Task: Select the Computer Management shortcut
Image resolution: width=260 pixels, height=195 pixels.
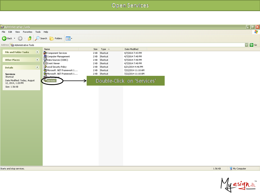Action: point(58,57)
